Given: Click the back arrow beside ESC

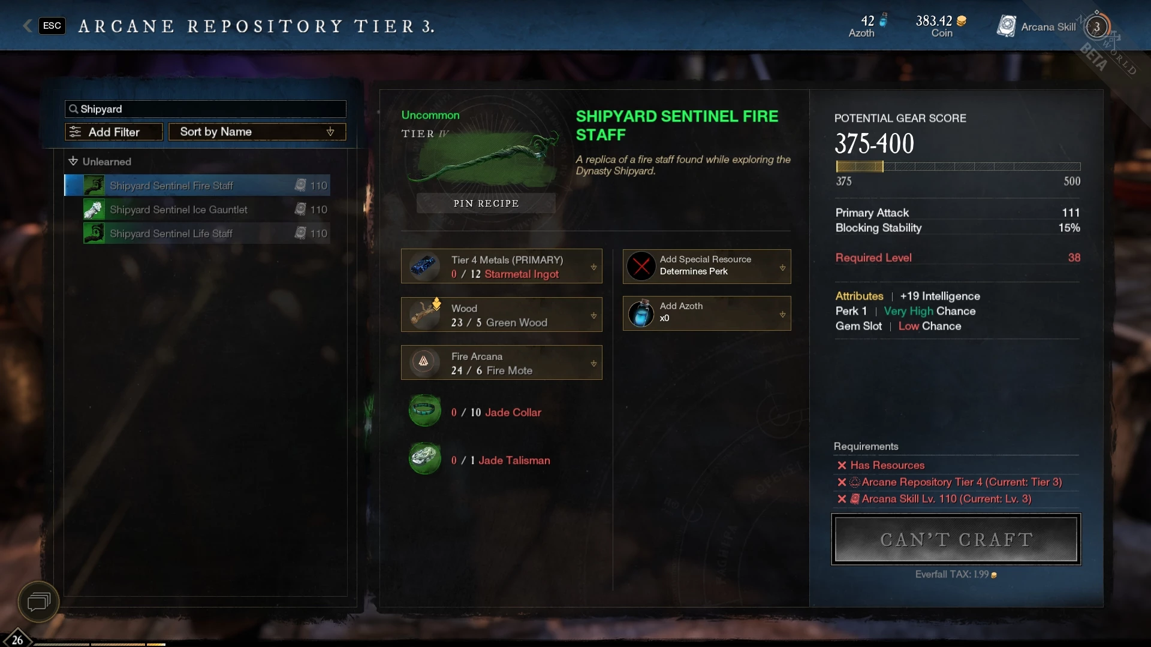Looking at the screenshot, I should tap(27, 25).
